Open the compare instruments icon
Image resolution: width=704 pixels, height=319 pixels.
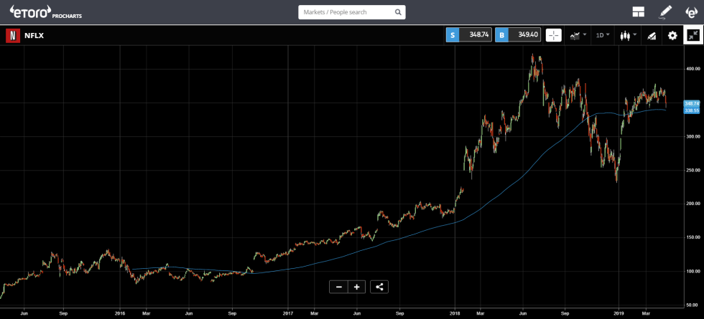click(652, 35)
